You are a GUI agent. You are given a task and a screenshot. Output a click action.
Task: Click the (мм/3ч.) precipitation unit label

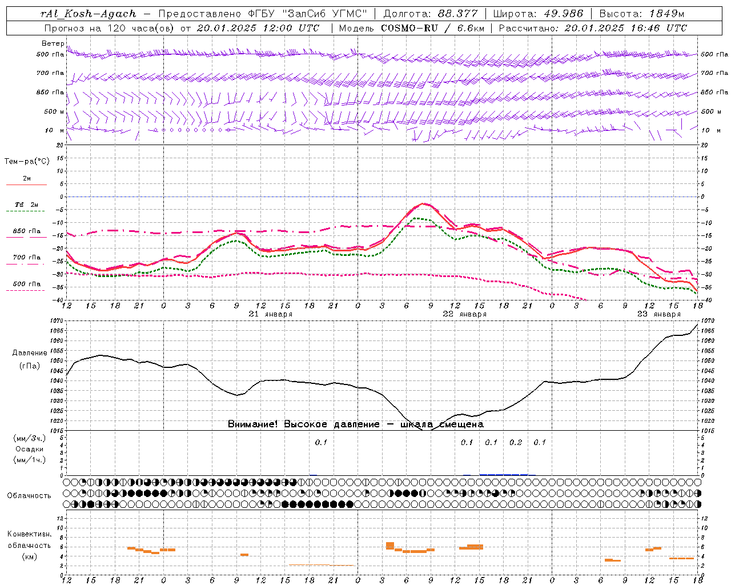click(x=29, y=438)
